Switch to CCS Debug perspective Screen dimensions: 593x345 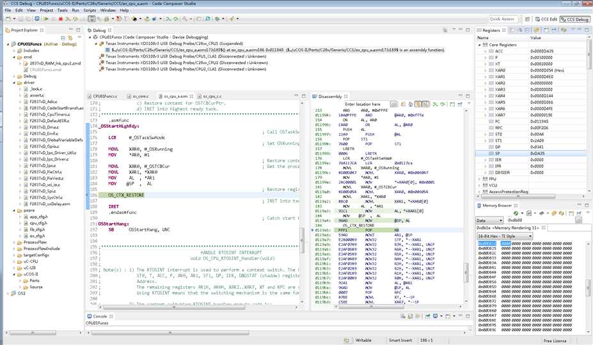574,19
